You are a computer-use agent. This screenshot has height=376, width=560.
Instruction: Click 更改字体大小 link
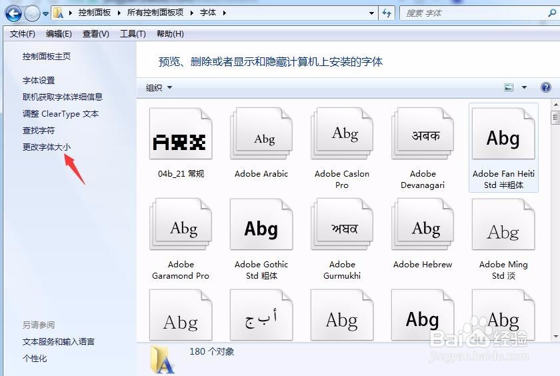pyautogui.click(x=47, y=147)
